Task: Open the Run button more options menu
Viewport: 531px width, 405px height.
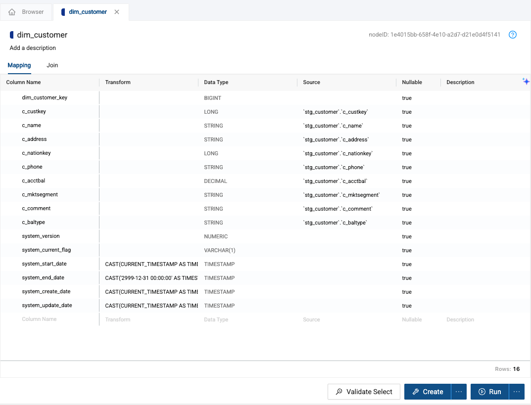Action: pyautogui.click(x=517, y=392)
